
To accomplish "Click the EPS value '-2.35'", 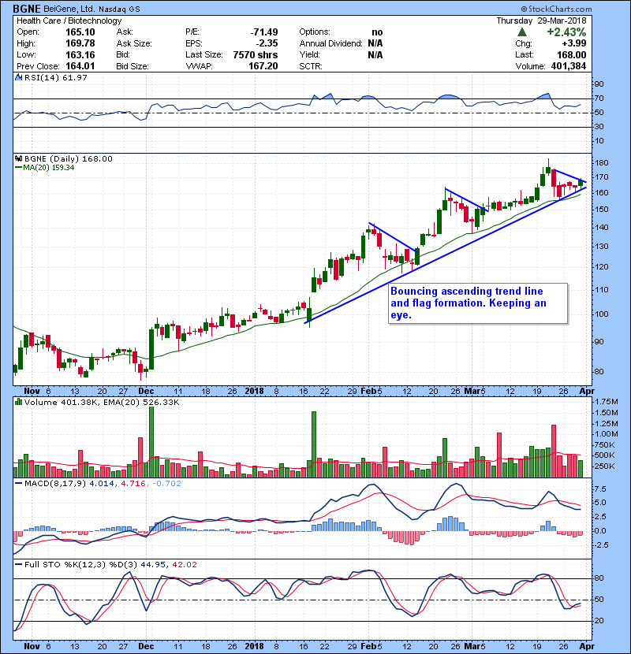I will (x=267, y=43).
